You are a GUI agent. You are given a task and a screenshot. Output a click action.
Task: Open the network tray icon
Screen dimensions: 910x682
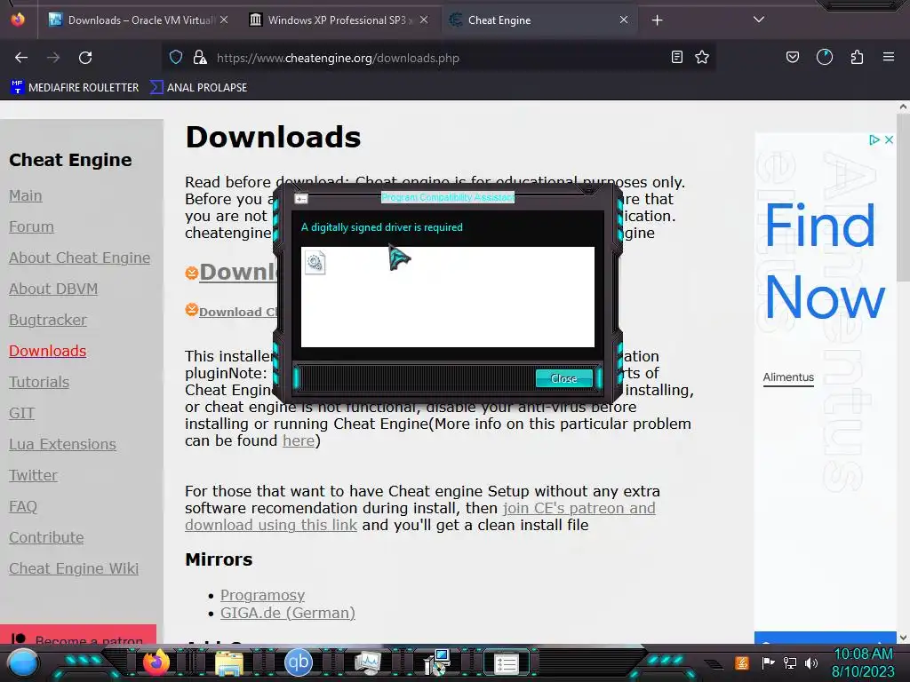(790, 662)
